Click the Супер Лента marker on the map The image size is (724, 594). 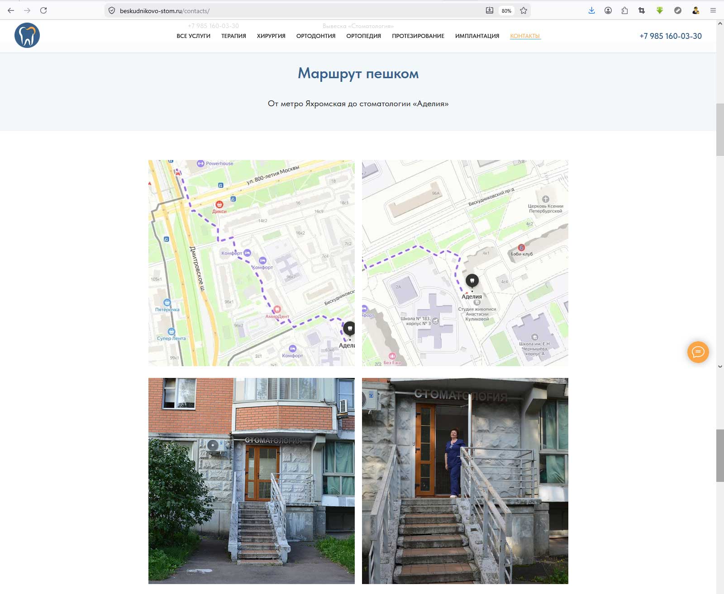coord(171,331)
